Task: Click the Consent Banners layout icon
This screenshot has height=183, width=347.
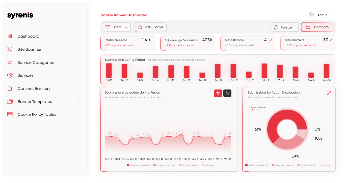Action: pos(10,88)
